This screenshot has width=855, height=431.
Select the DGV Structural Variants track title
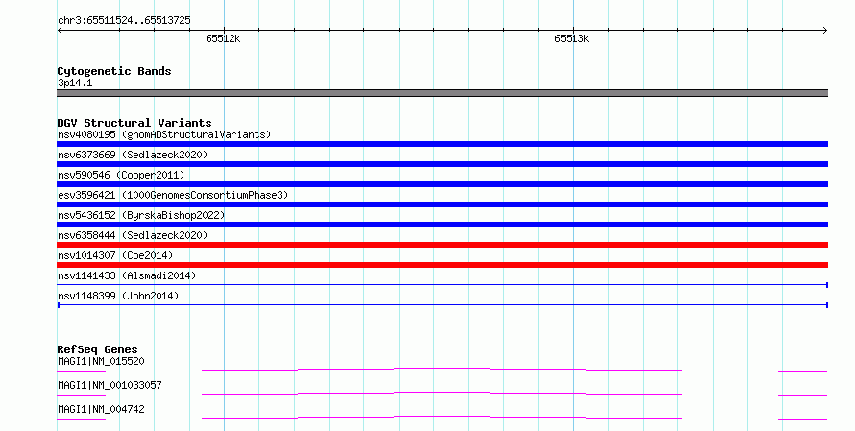click(134, 123)
